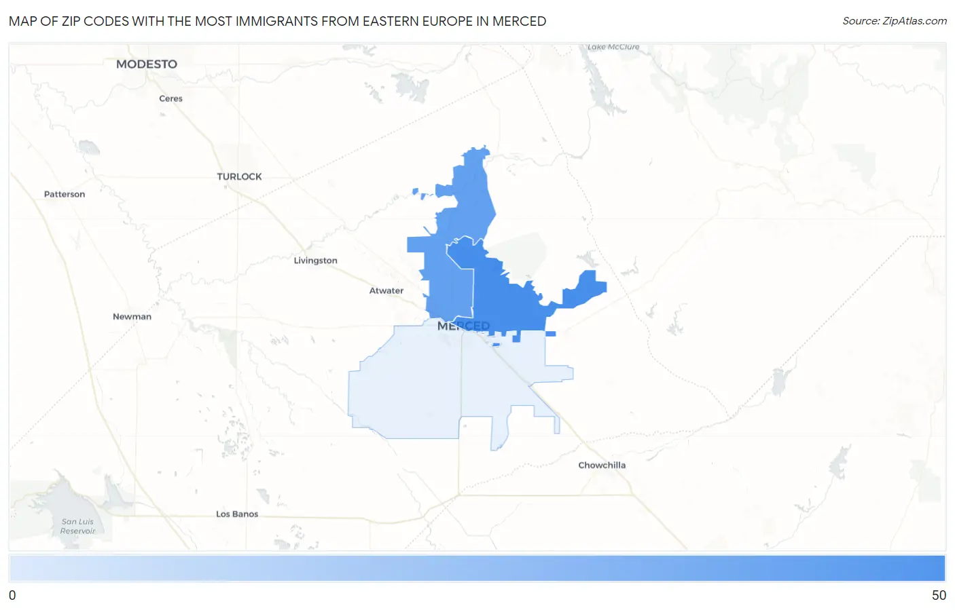Select the Patterson town label
Viewport: 955px width, 610px height.
[x=65, y=194]
